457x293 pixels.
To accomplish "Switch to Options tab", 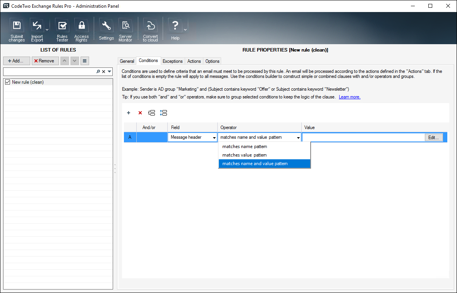I will click(212, 61).
